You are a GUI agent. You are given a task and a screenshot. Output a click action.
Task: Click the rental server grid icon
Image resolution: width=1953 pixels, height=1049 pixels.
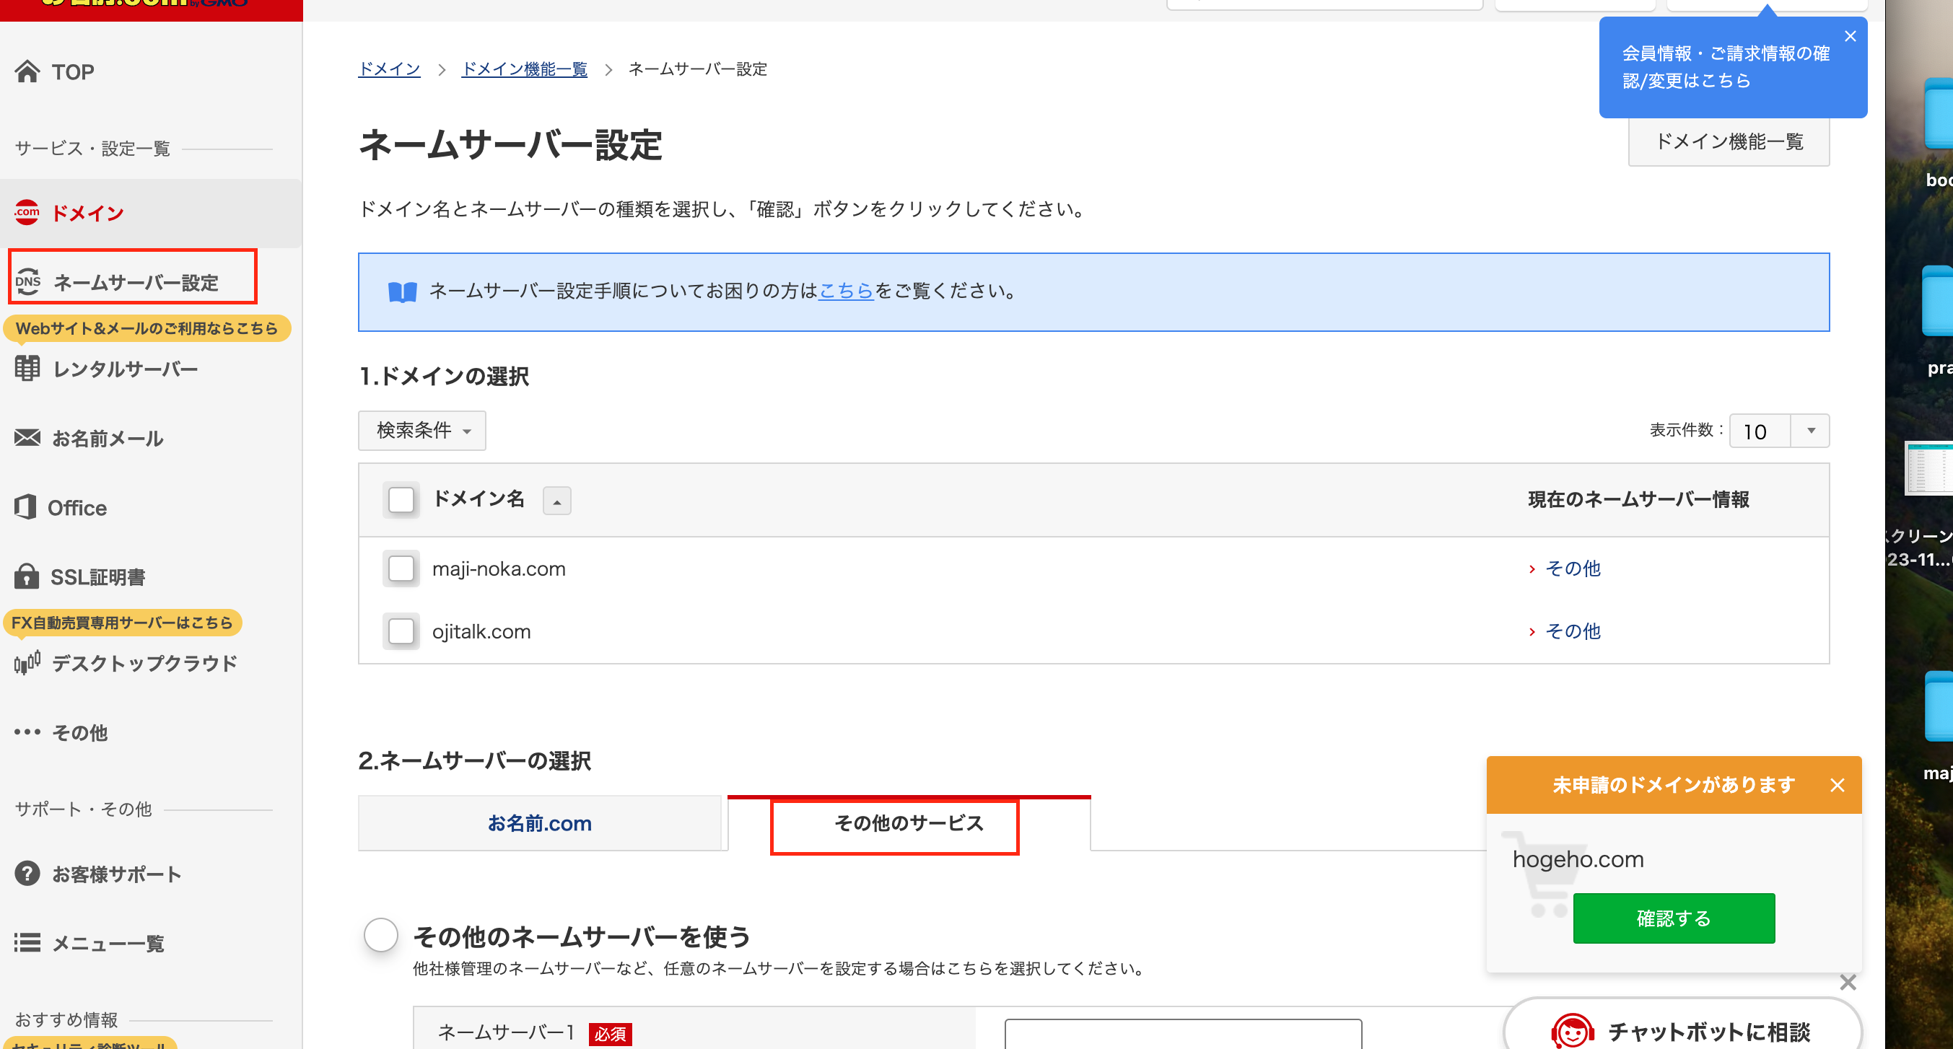[x=27, y=369]
